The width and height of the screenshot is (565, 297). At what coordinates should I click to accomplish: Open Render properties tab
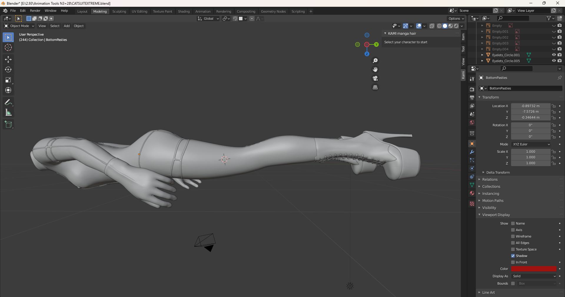click(x=472, y=89)
